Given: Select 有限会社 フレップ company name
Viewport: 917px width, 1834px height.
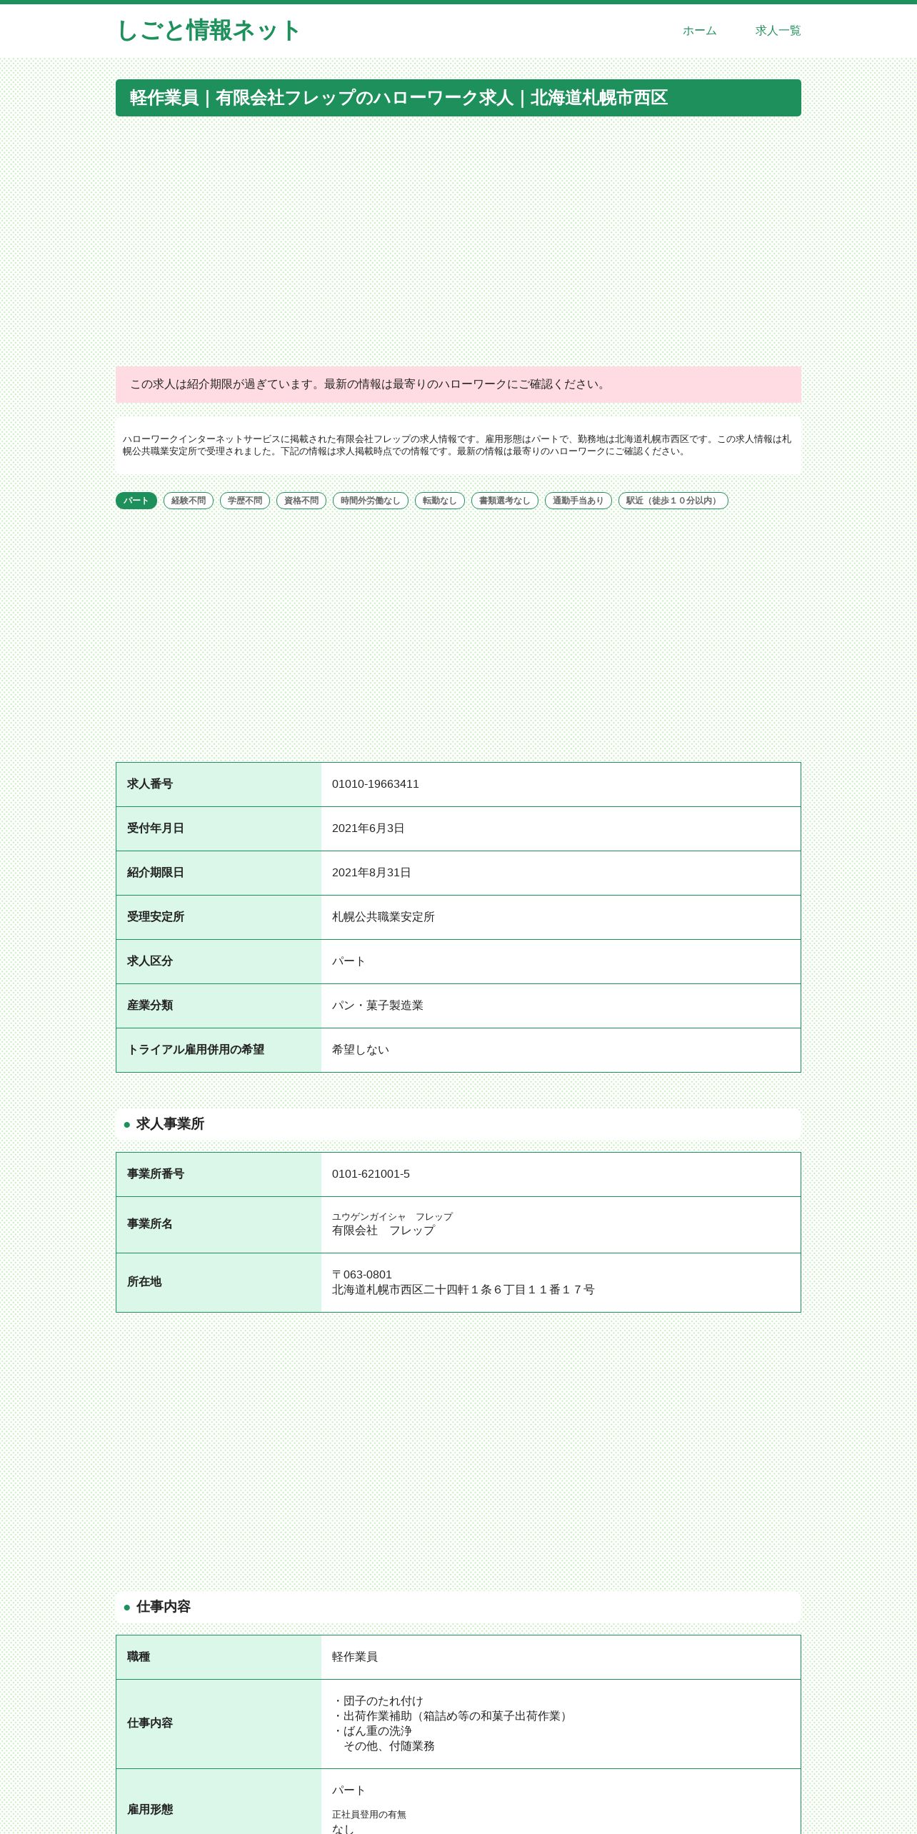Looking at the screenshot, I should [x=384, y=1231].
